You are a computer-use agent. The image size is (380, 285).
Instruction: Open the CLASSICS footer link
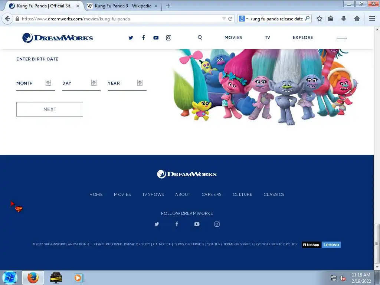(x=274, y=194)
